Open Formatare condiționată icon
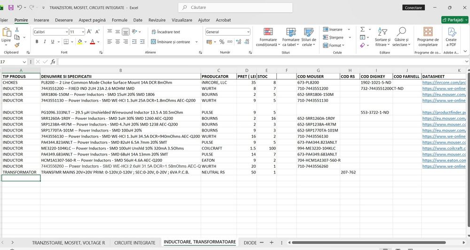Image resolution: width=470 pixels, height=250 pixels. pyautogui.click(x=268, y=32)
